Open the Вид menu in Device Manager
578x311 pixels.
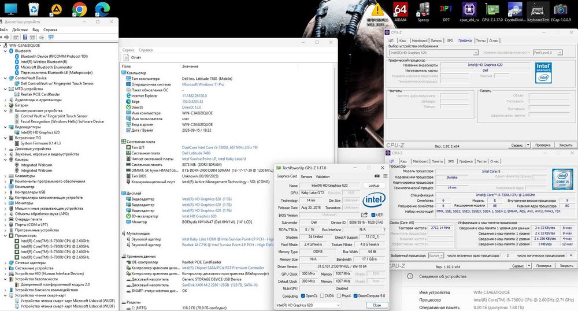tap(36, 30)
